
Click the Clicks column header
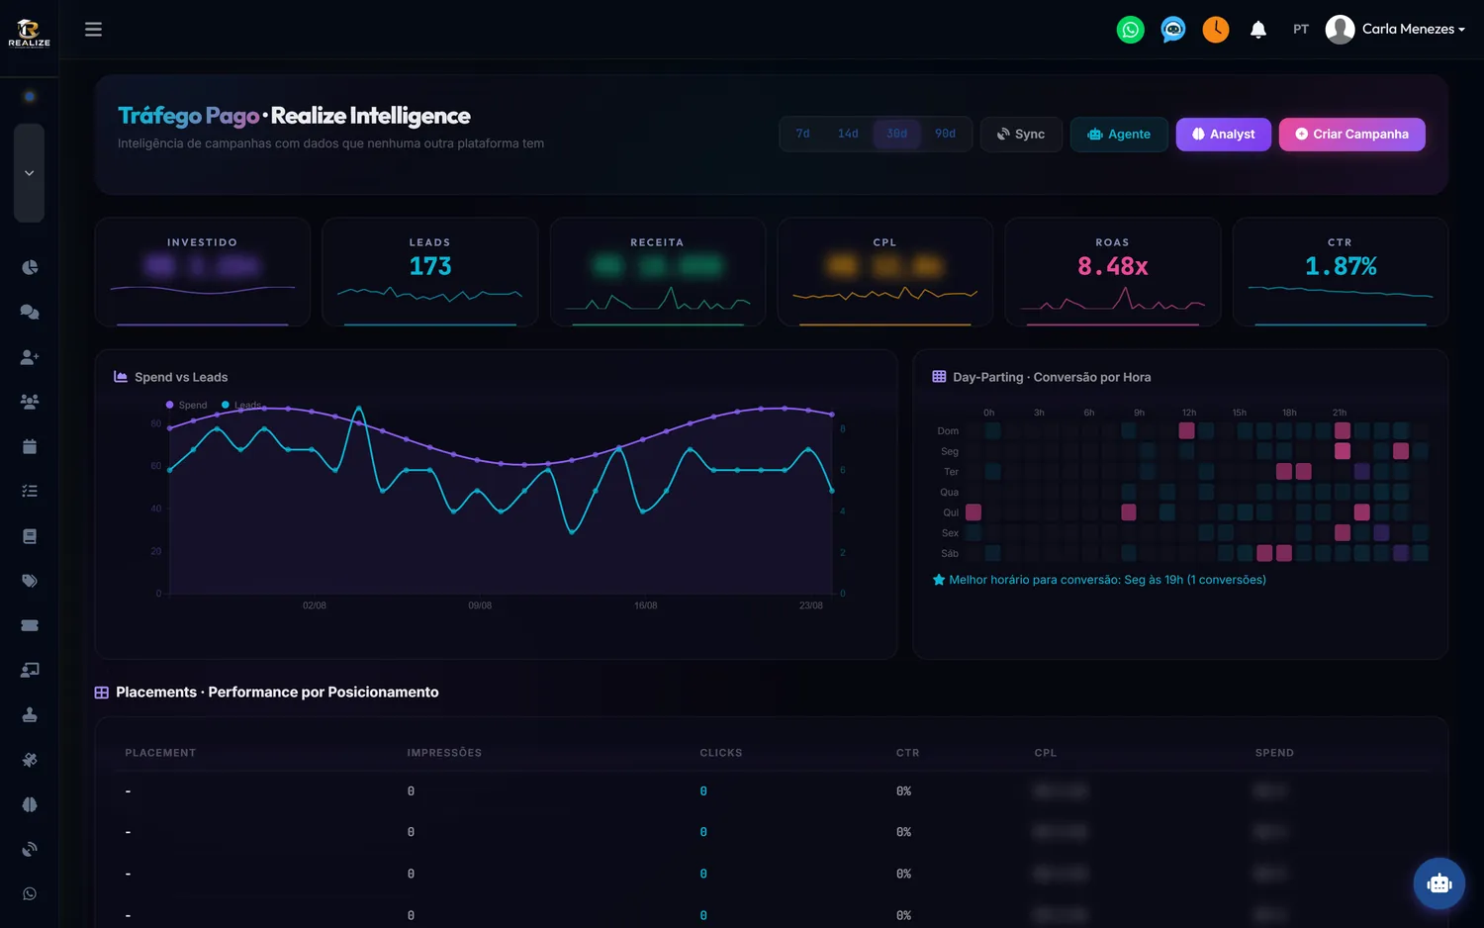pos(721,753)
